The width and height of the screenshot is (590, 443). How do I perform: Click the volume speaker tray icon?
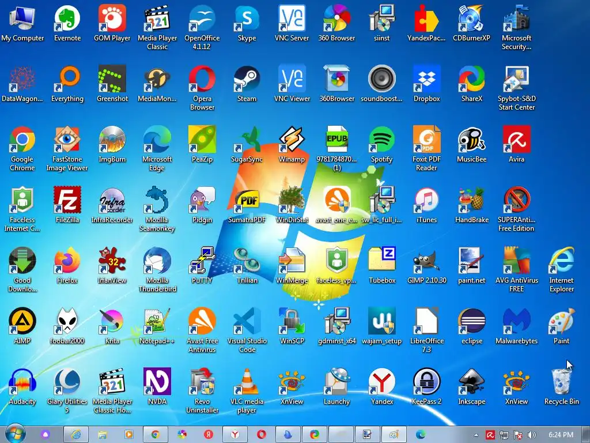tap(532, 435)
